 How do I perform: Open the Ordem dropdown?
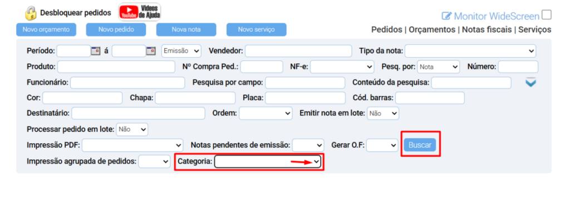[266, 113]
